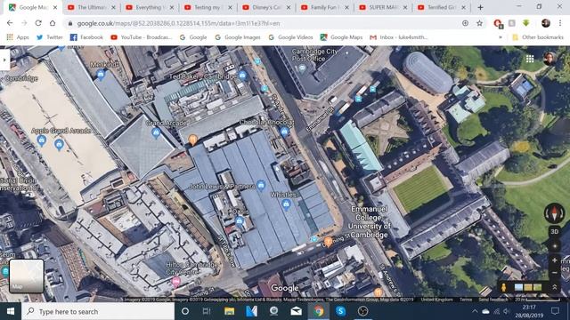Open the Chrome three-dot menu
This screenshot has height=320, width=570.
click(560, 23)
